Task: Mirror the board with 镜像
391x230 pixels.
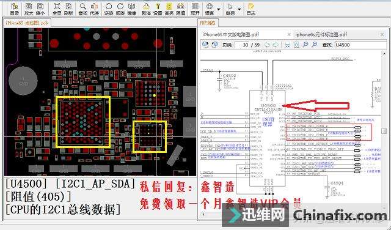Action: coord(131,9)
